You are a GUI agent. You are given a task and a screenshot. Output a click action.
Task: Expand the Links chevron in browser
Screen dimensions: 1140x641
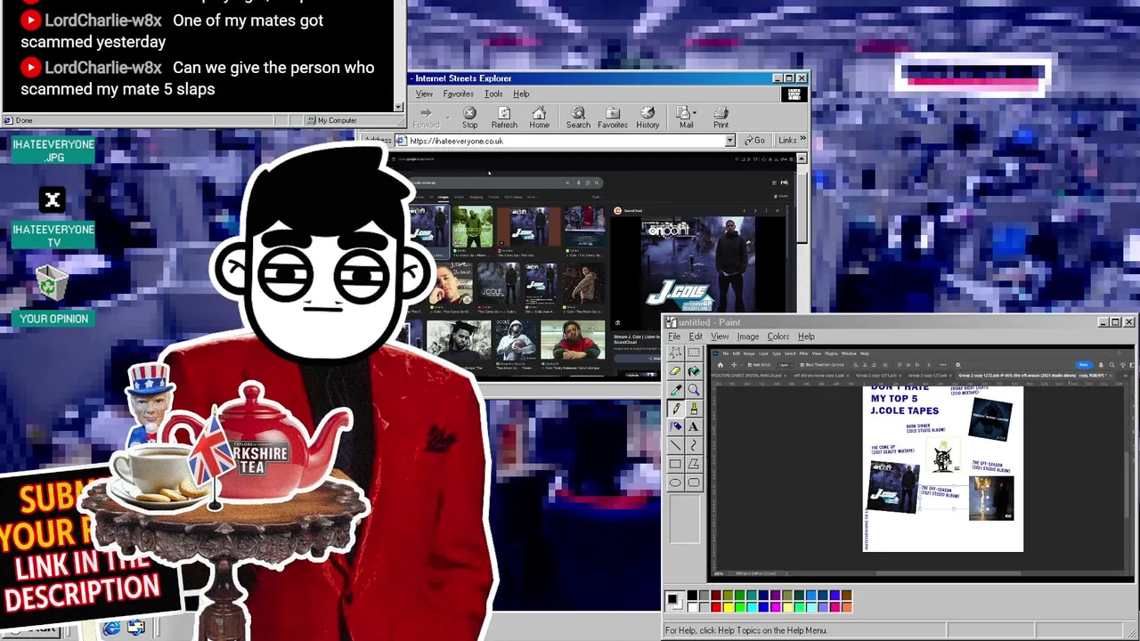(x=802, y=140)
